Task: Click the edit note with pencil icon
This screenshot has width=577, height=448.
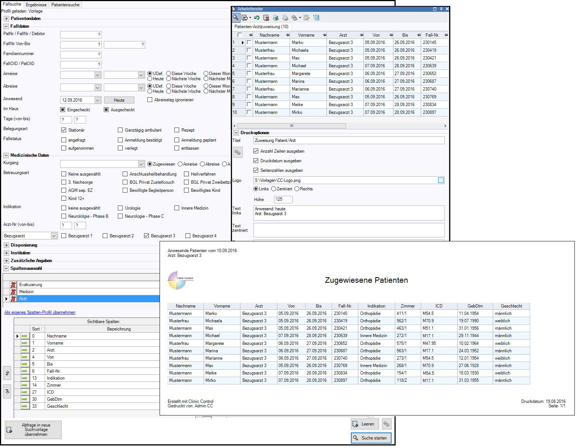Action: [307, 17]
